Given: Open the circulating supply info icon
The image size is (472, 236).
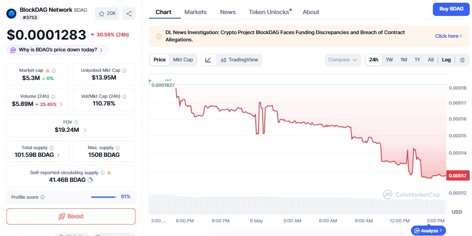Looking at the screenshot, I should pyautogui.click(x=102, y=172).
